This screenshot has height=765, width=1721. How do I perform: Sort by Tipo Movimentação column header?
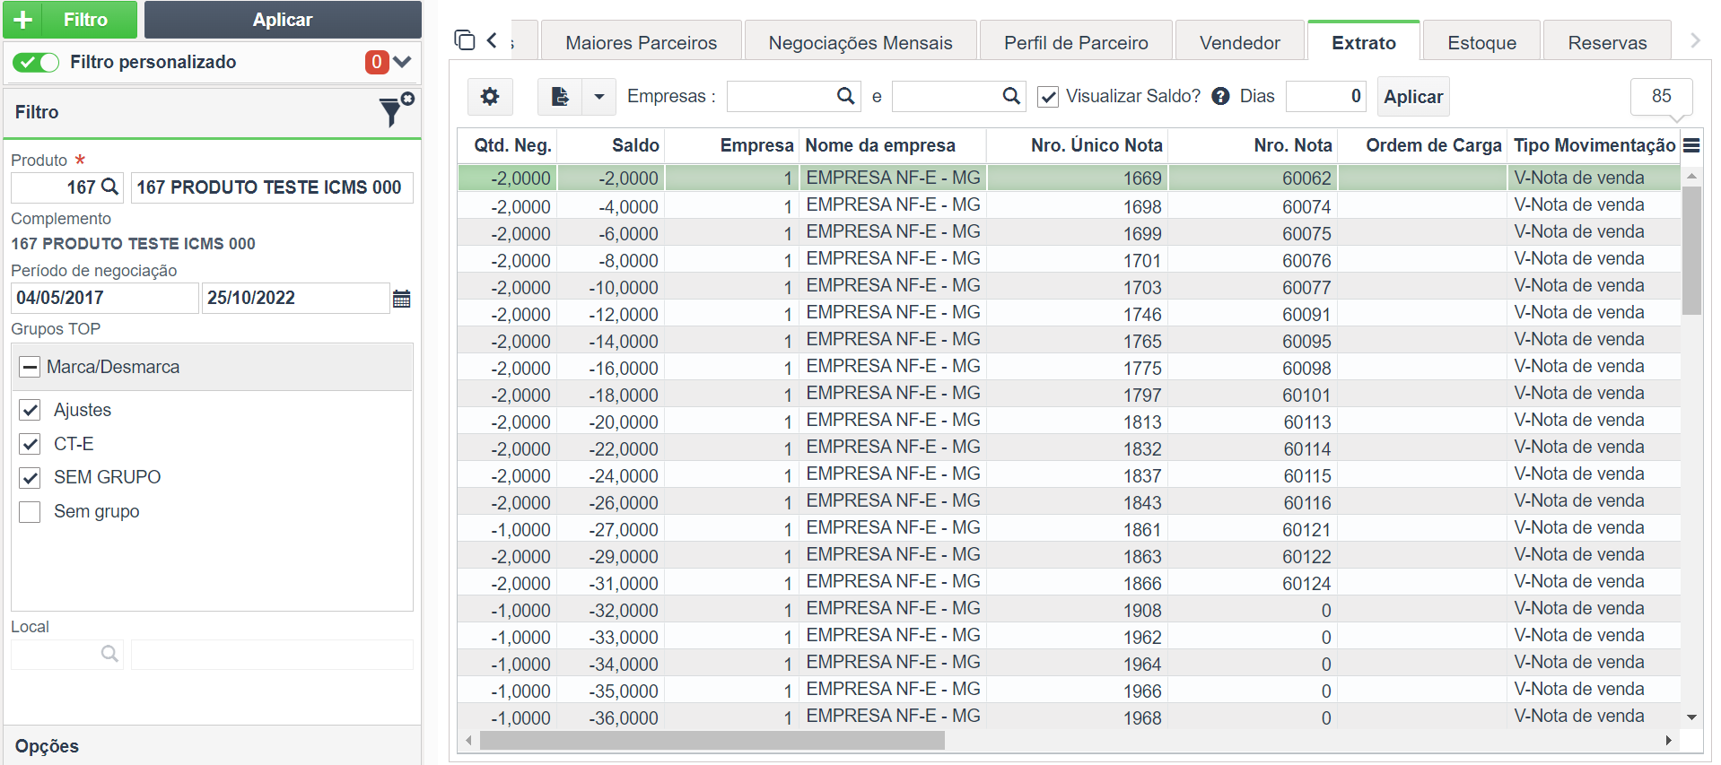click(1594, 145)
